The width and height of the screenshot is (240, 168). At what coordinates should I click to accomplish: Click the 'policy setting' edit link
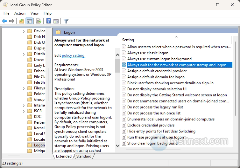point(73,55)
